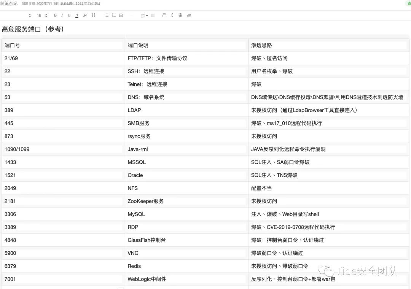Viewport: 411px width, 289px height.
Task: Open the font color button
Action: click(76, 16)
